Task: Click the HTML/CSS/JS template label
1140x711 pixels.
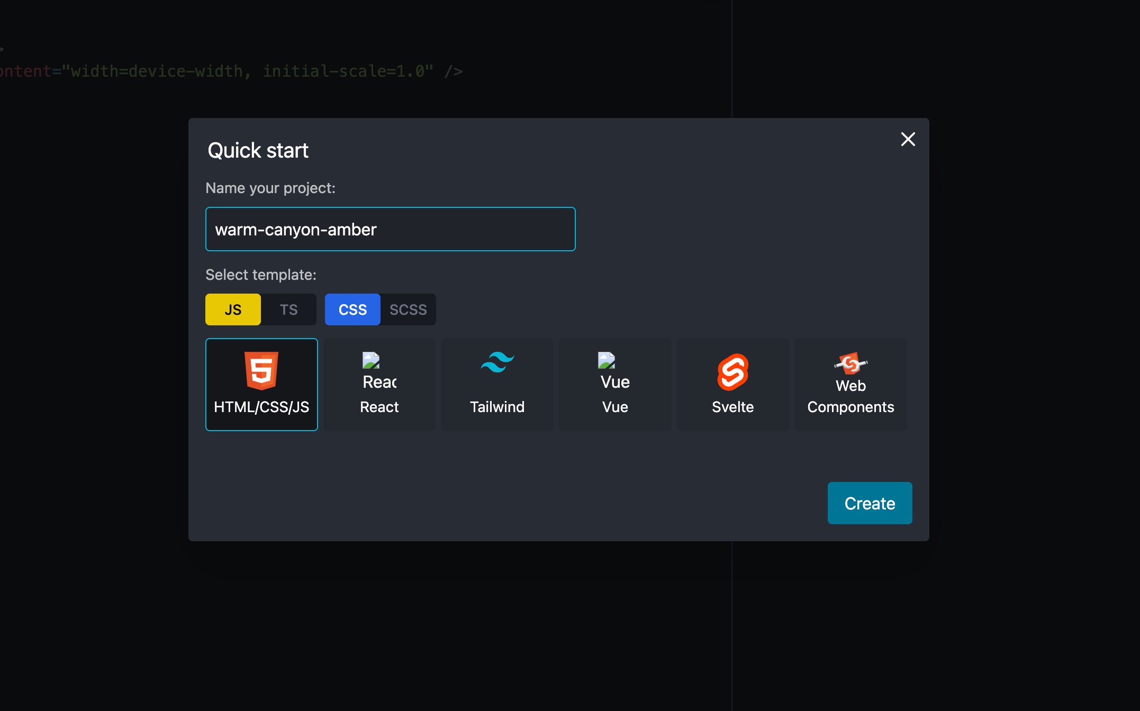Action: click(261, 407)
